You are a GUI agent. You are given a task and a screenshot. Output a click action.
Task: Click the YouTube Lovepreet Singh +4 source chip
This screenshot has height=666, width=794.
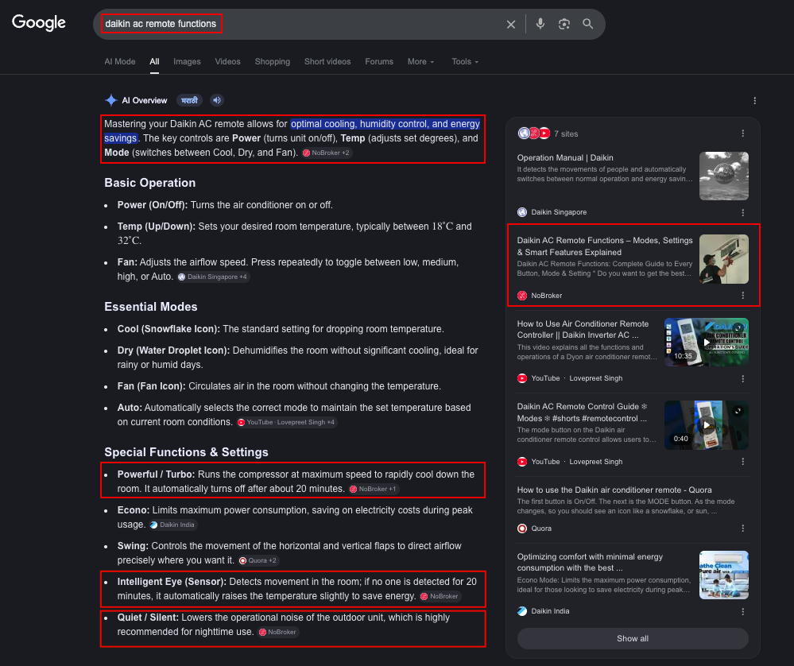287,422
